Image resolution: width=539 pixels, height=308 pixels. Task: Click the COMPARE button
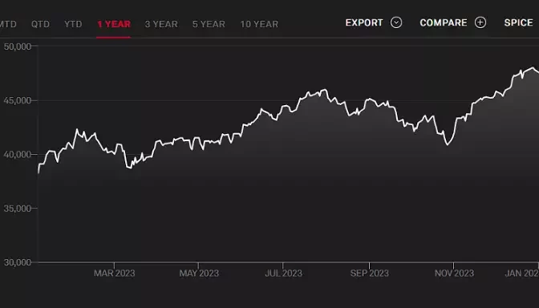(444, 22)
